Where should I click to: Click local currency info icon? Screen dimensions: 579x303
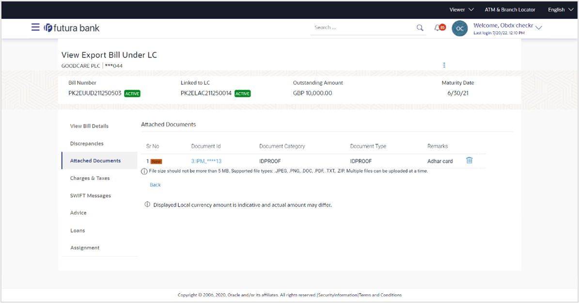pyautogui.click(x=147, y=204)
